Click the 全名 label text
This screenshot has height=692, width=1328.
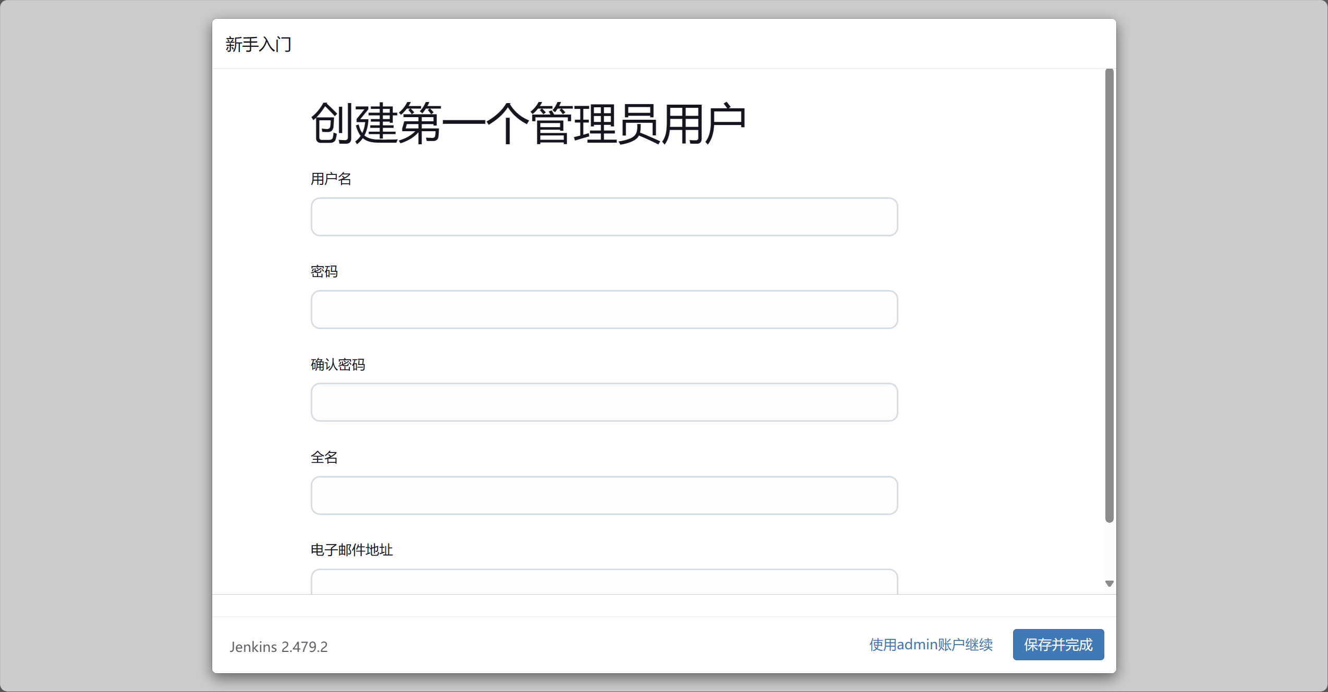coord(324,457)
